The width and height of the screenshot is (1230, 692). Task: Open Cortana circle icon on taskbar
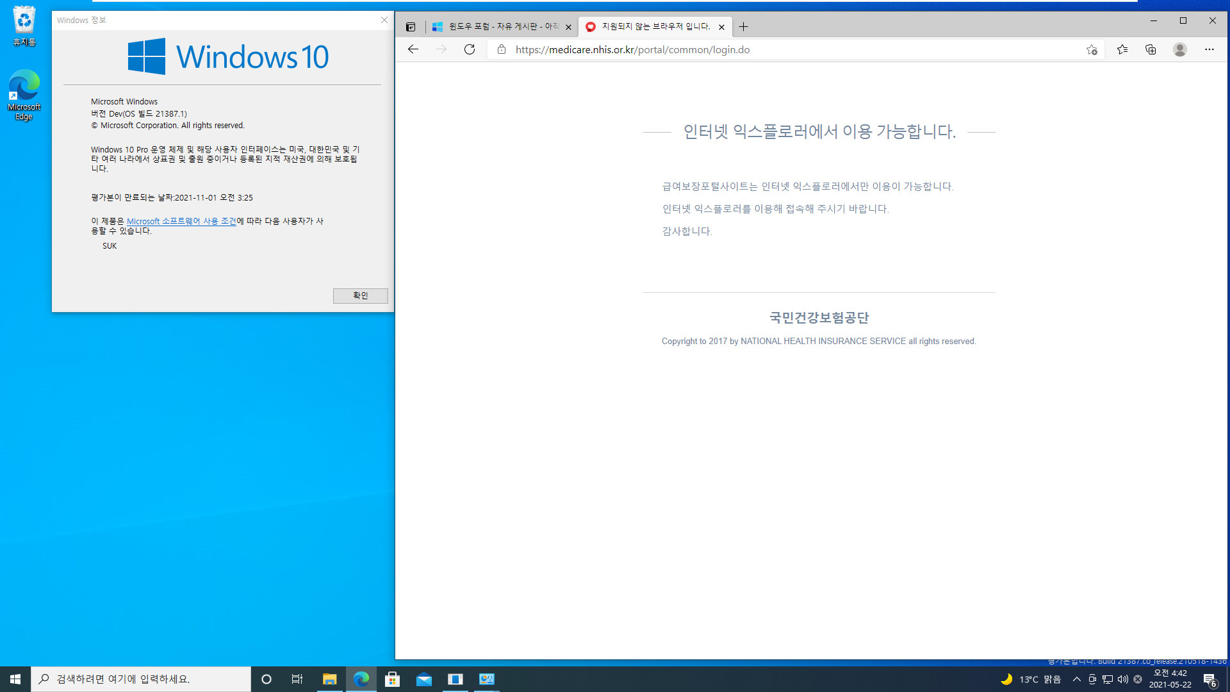click(266, 679)
